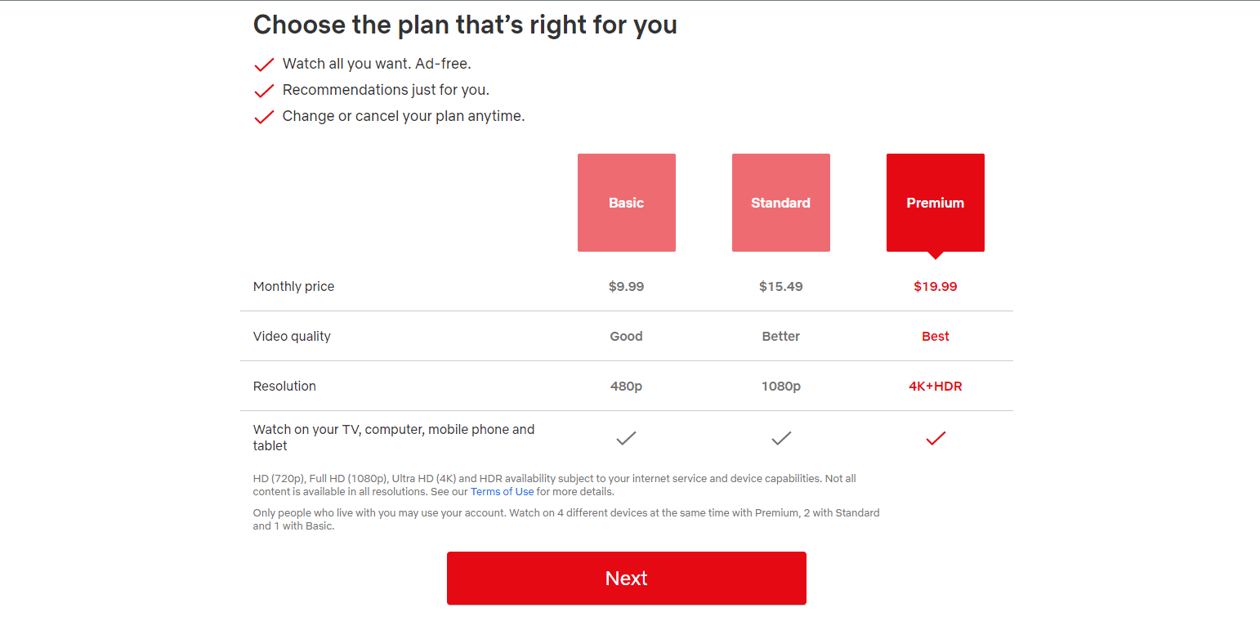Click the Basic plan device checkmark
Screen dimensions: 1260x617
click(x=627, y=439)
